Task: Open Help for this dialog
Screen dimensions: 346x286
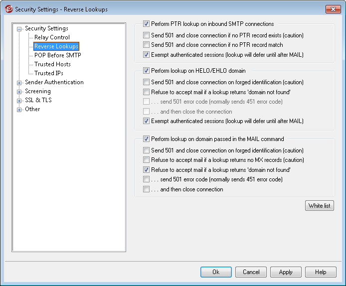Action: pos(321,272)
